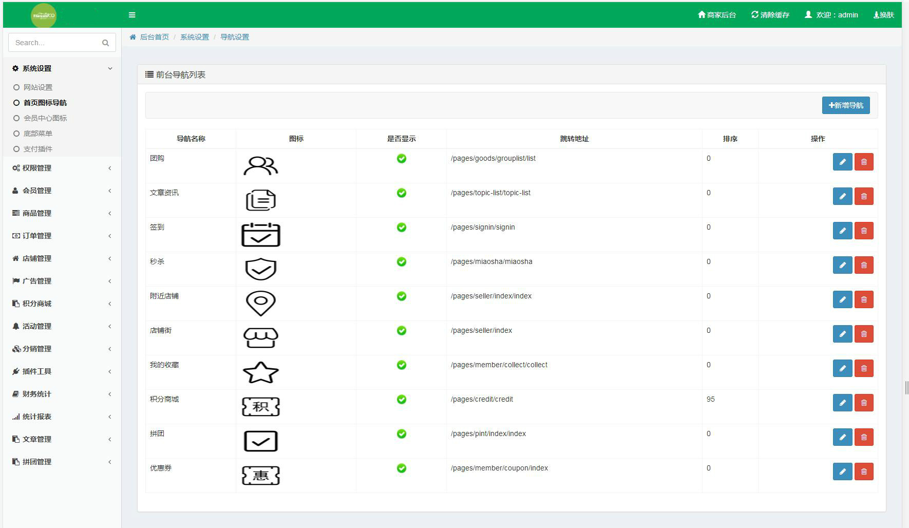The width and height of the screenshot is (909, 528).
Task: Click the hamburger menu toggle icon
Action: [x=132, y=15]
